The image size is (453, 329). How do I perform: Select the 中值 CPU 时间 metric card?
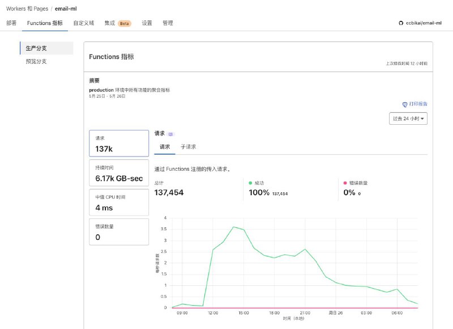point(119,203)
